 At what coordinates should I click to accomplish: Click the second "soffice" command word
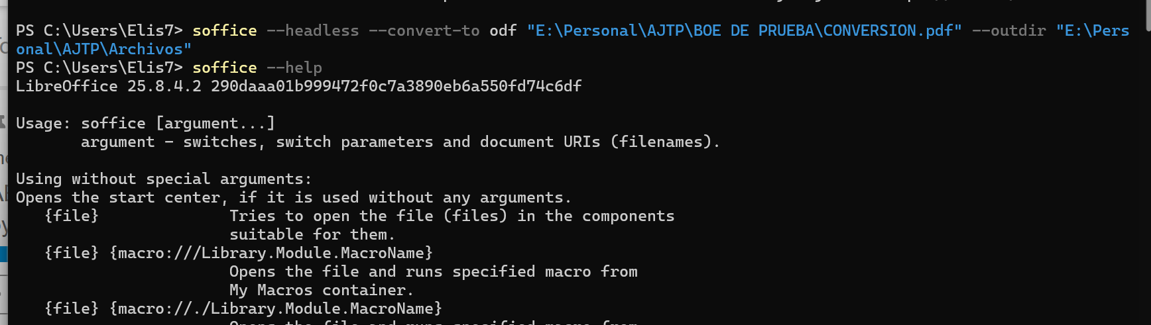click(224, 68)
